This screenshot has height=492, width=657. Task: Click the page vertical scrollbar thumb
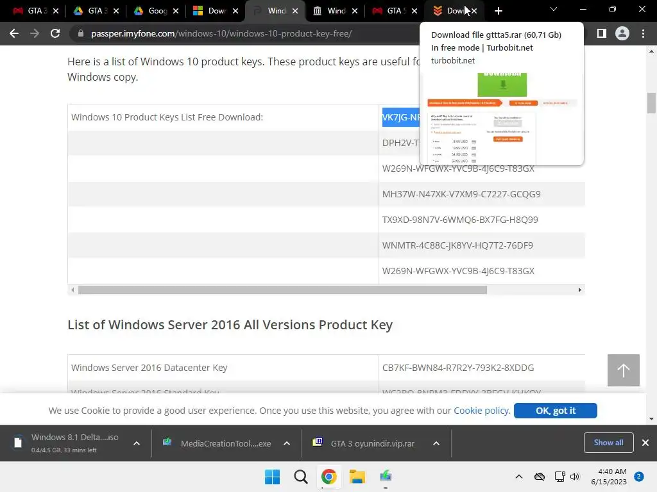click(x=651, y=103)
